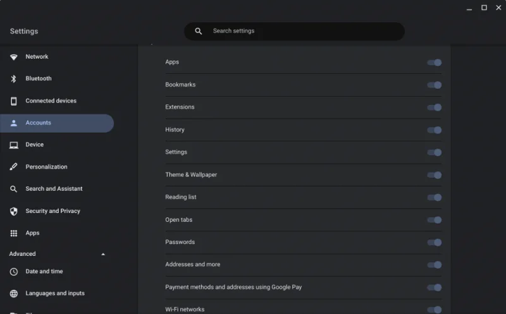506x314 pixels.
Task: Minimize the Settings window
Action: click(469, 8)
